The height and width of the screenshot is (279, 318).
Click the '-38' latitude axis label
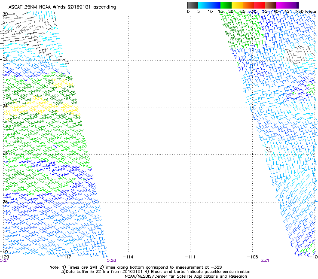[x=4, y=201]
